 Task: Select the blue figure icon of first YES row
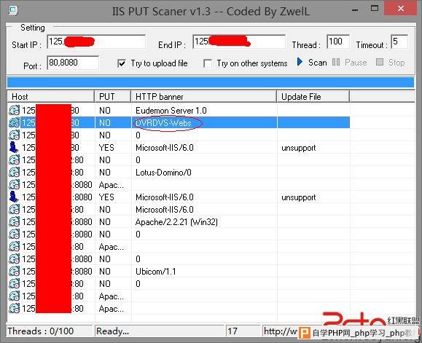coord(13,148)
